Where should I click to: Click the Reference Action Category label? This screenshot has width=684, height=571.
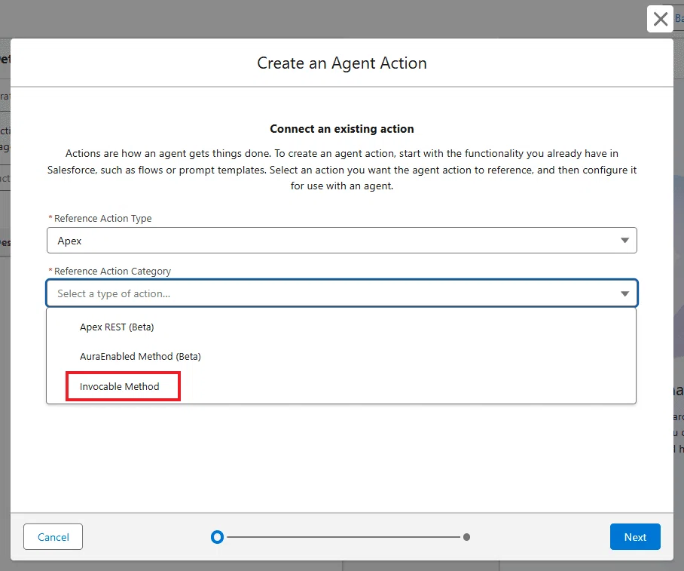pos(112,271)
